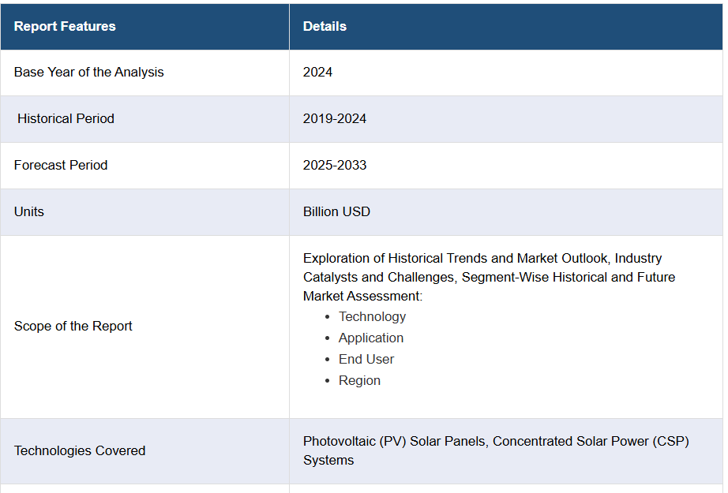Click the Billion USD value
Image resolution: width=728 pixels, height=493 pixels.
pos(336,211)
